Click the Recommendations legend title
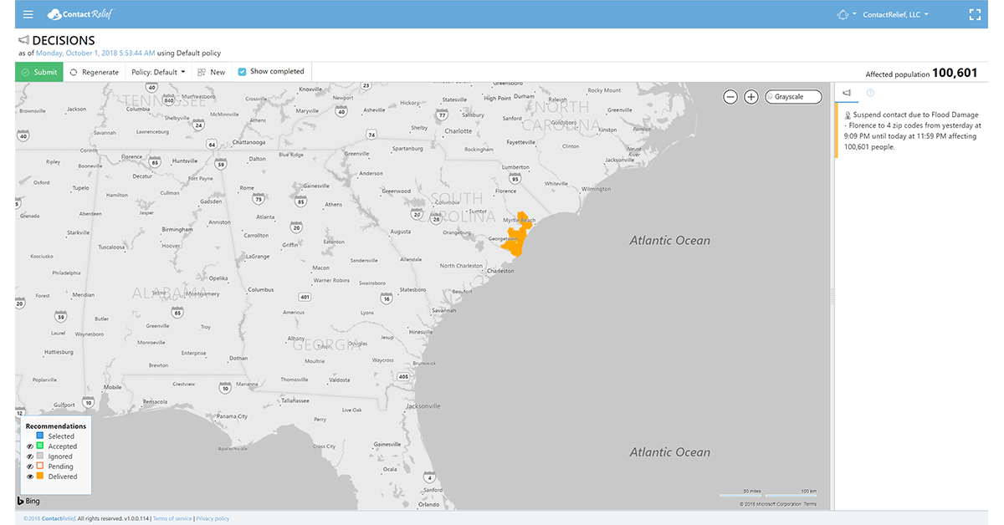This screenshot has height=525, width=1004. [x=56, y=426]
